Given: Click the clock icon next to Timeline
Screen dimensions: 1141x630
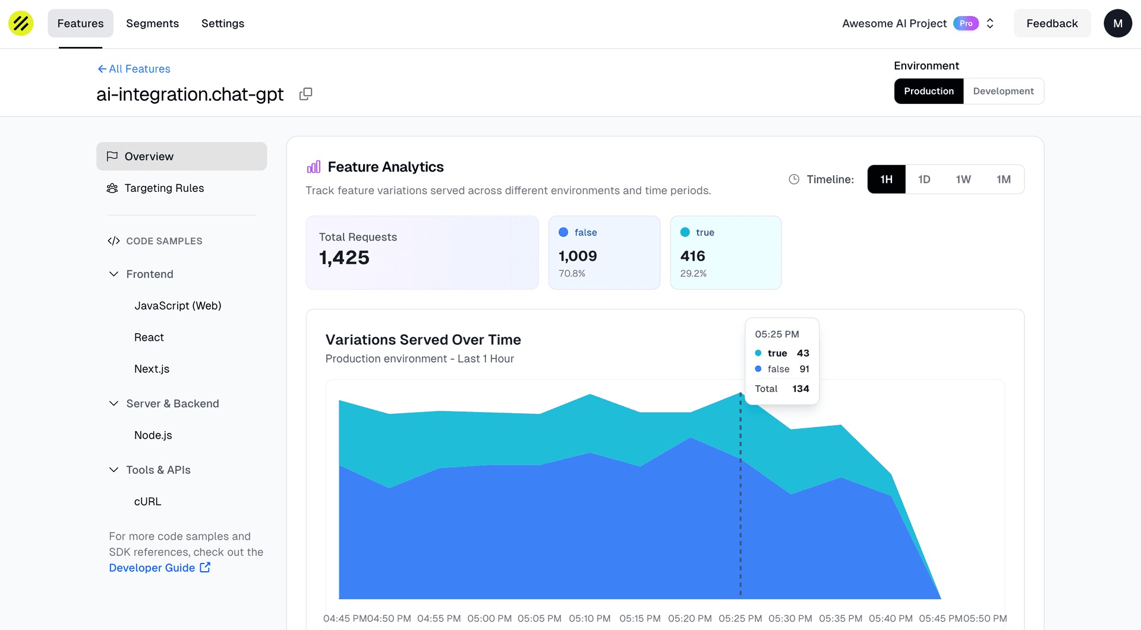Looking at the screenshot, I should [793, 179].
